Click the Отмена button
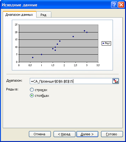Screen dimensions: 126x142 40,134
